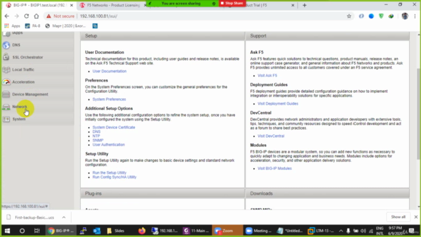Open the System Preferences link

[109, 99]
